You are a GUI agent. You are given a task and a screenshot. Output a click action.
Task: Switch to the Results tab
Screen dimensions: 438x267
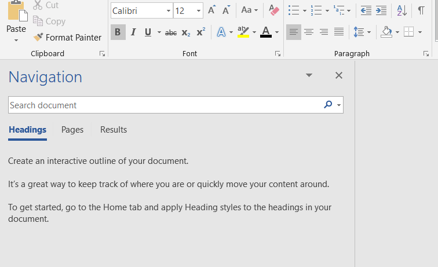tap(114, 130)
